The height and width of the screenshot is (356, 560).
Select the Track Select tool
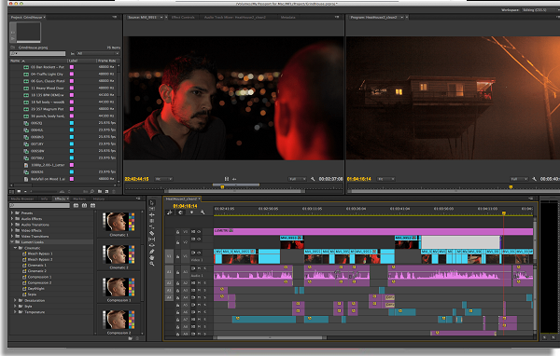[152, 209]
